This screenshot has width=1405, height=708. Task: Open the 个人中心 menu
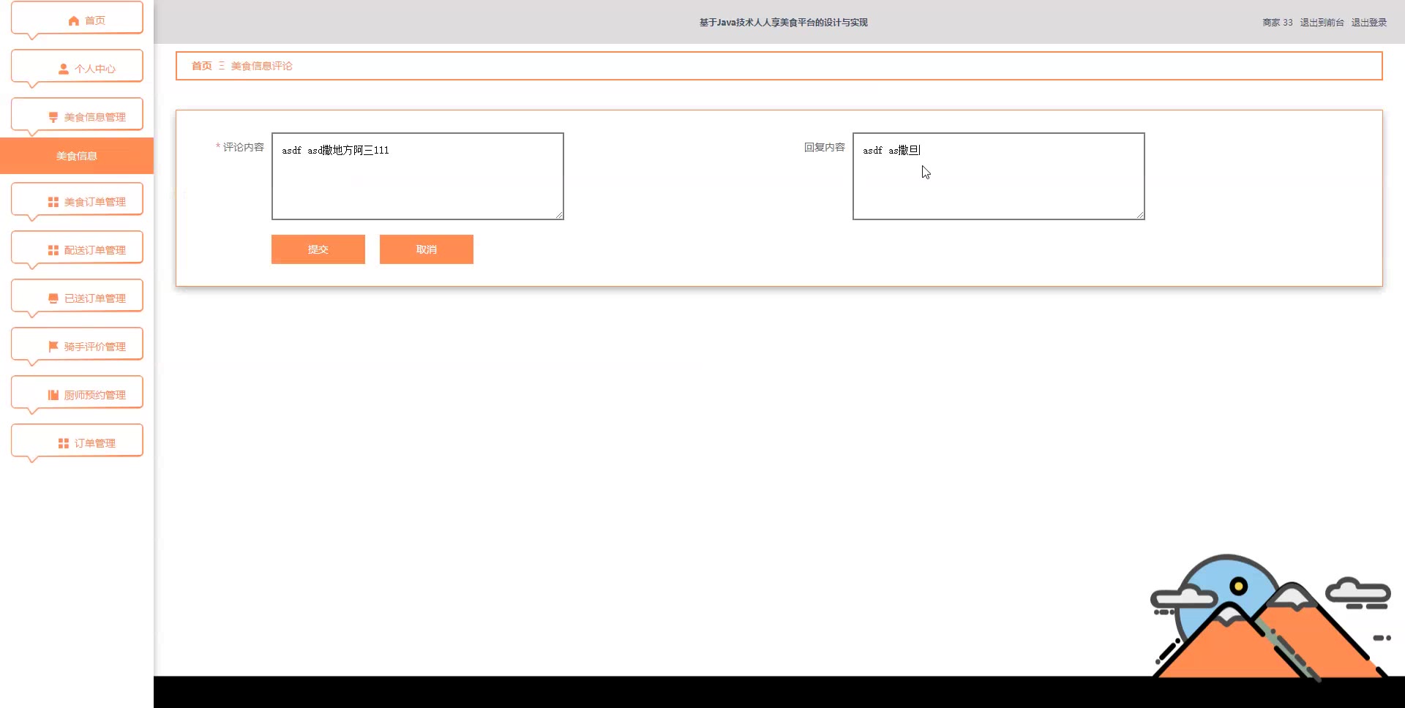(x=77, y=67)
